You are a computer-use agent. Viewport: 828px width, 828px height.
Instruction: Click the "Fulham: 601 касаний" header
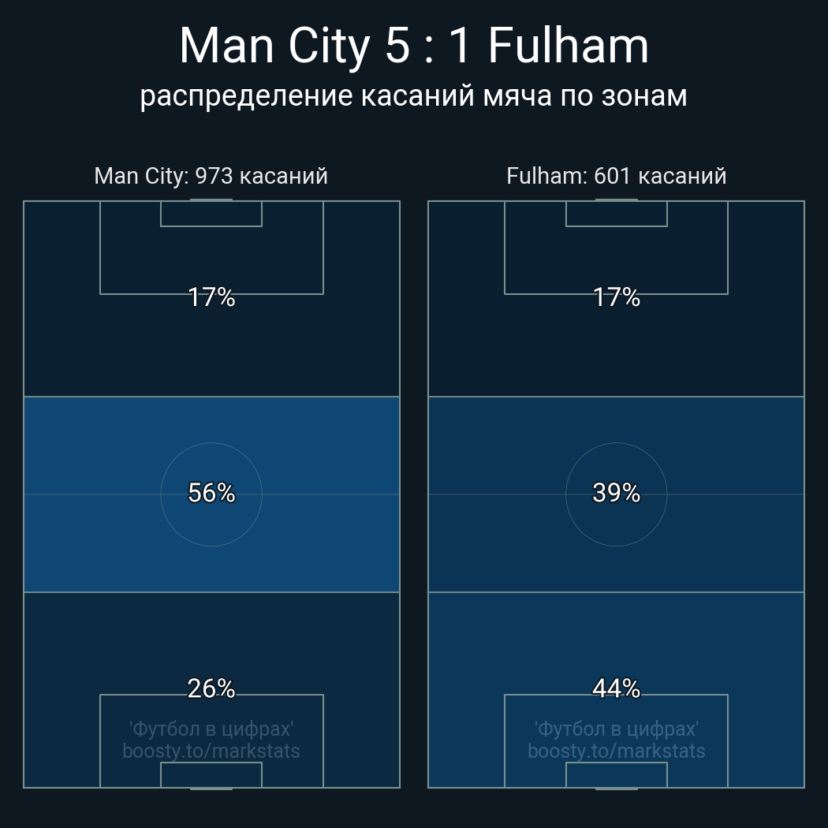(x=616, y=176)
